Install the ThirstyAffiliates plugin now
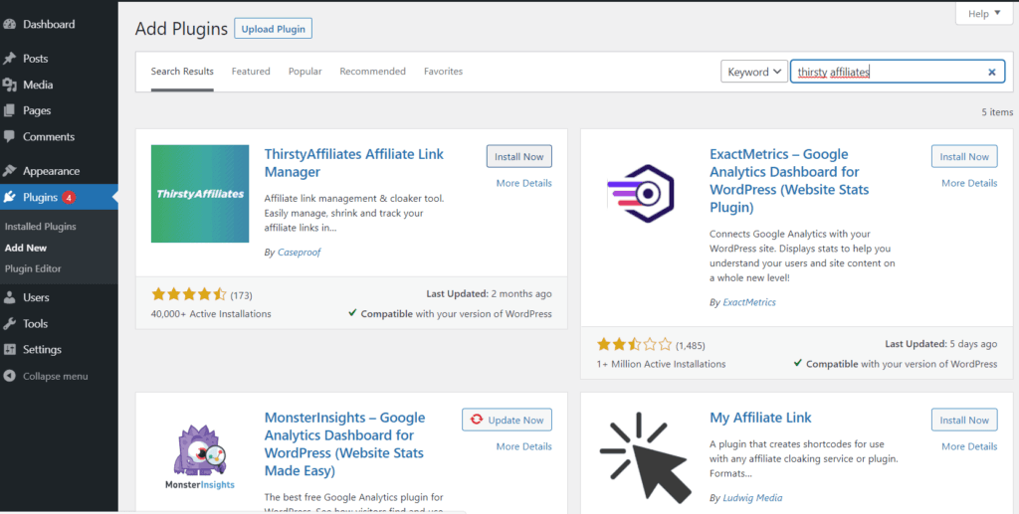 tap(519, 156)
